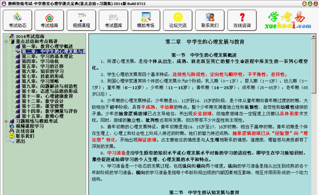Open the 考试题库 toolbar button
This screenshot has width=319, height=195.
(113, 20)
